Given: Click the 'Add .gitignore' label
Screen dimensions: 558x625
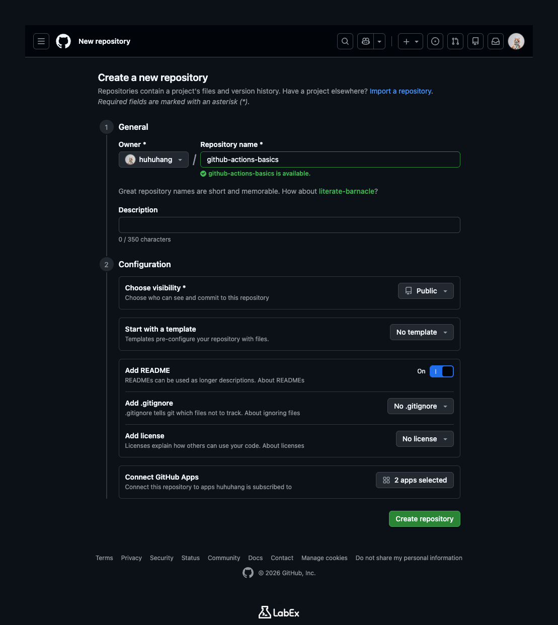Looking at the screenshot, I should point(149,403).
